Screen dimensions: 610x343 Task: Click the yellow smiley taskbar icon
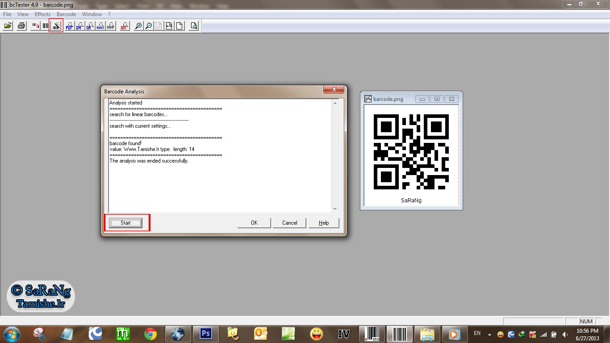(316, 334)
